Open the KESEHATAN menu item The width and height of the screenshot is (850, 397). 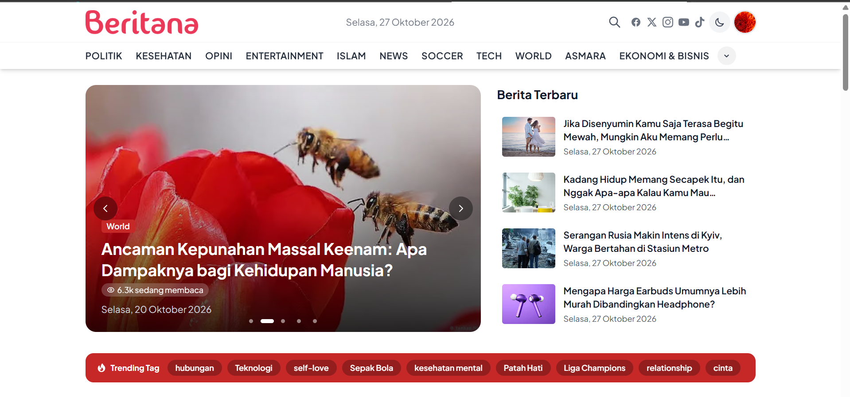click(164, 56)
